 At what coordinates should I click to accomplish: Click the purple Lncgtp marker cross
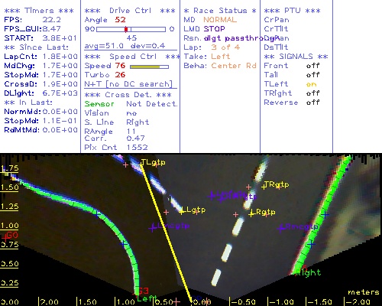(152, 228)
